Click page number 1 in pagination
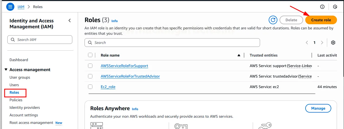Image resolution: width=344 pixels, height=129 pixels. tap(314, 43)
